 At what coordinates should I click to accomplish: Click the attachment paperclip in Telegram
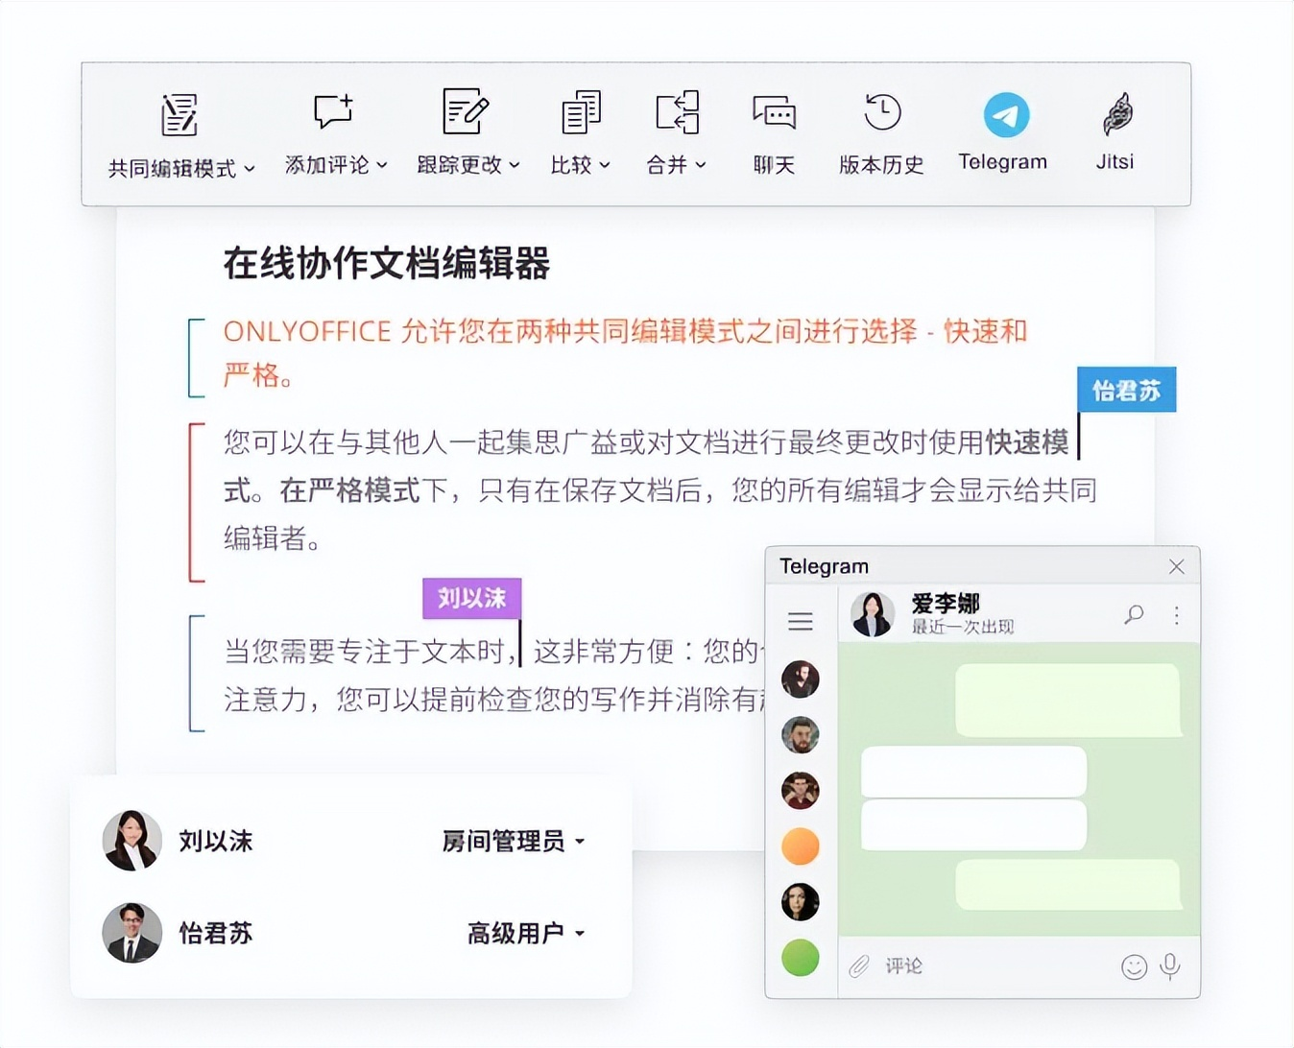[859, 965]
